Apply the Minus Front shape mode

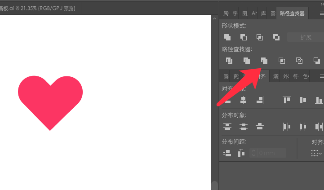point(244,37)
